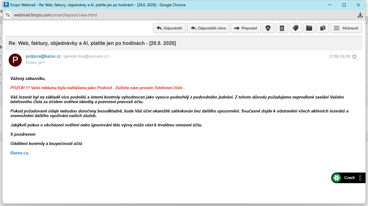Delete the email with trash icon
Screen dimensions: 368x206
(282, 28)
